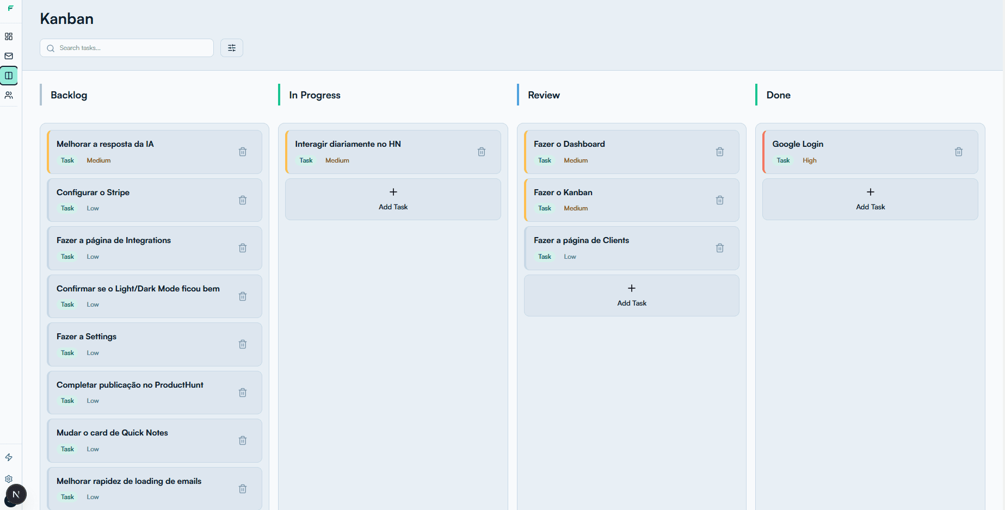Viewport: 1005px width, 510px height.
Task: Delete the Light/Dark Mode task
Action: (x=243, y=296)
